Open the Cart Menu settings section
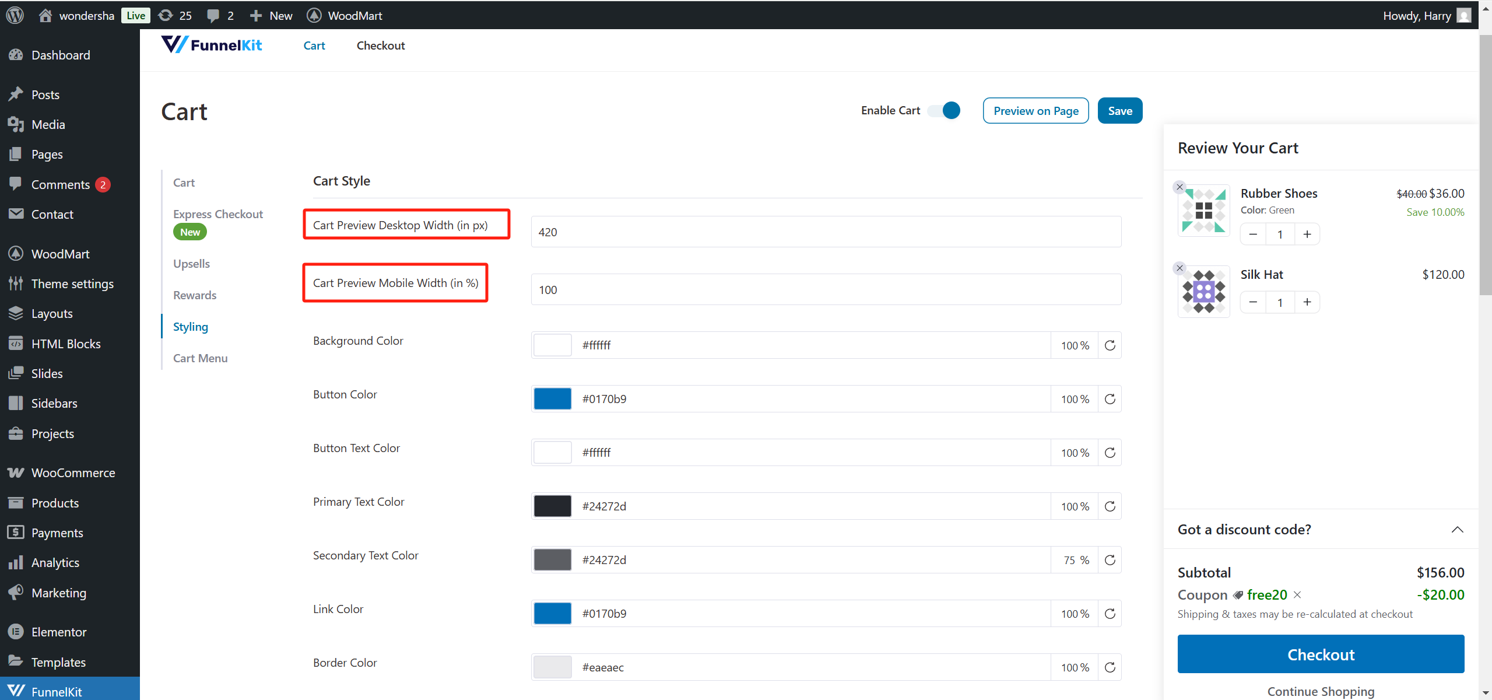 [x=200, y=358]
